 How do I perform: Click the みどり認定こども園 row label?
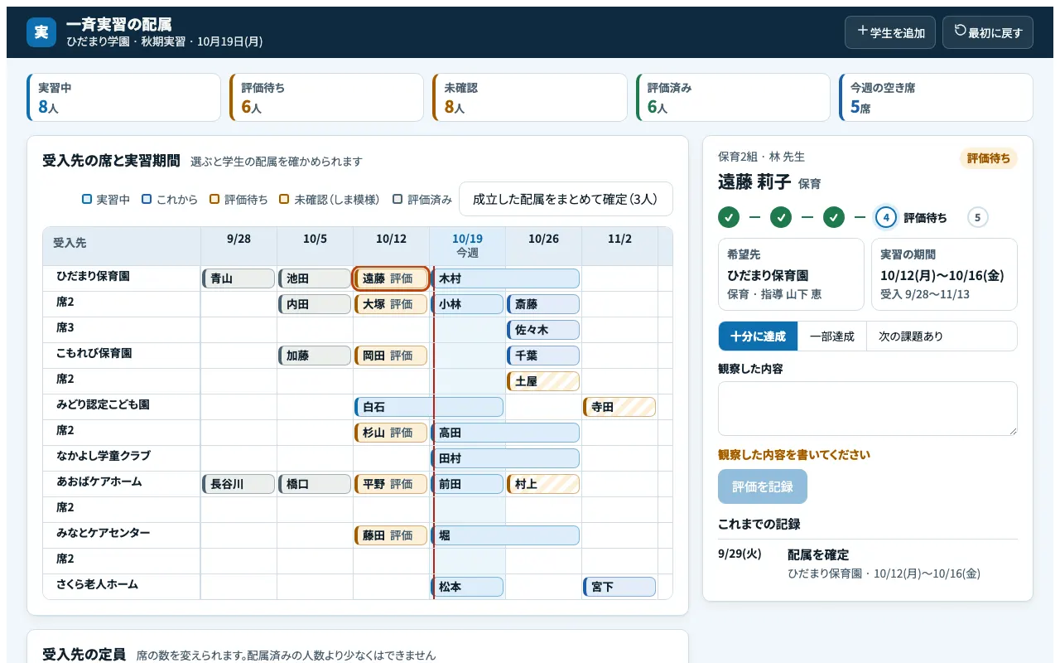(x=103, y=404)
